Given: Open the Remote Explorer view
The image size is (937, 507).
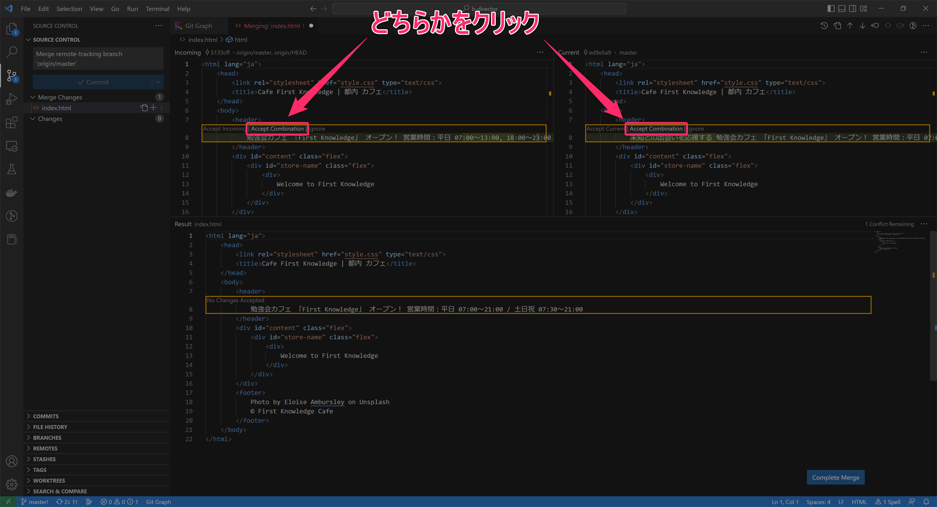Looking at the screenshot, I should coord(12,146).
